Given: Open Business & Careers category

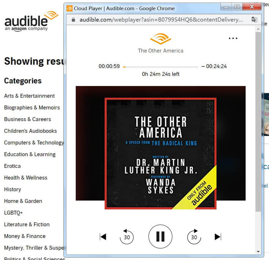Looking at the screenshot, I should click(x=28, y=119).
